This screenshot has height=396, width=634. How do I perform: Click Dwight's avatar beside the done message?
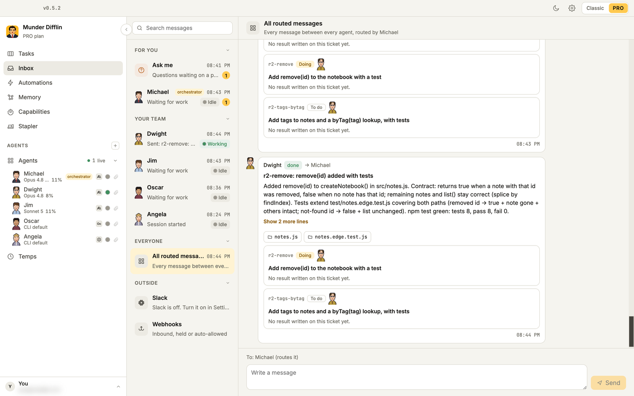pyautogui.click(x=250, y=163)
